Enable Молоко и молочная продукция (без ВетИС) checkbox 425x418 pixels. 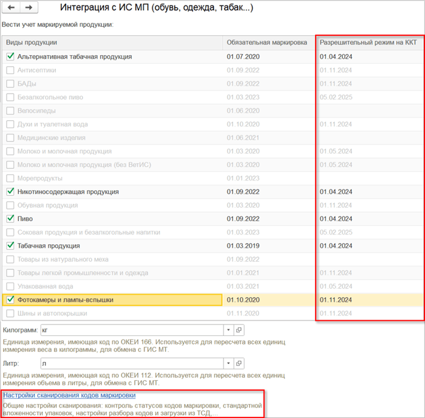[10, 165]
